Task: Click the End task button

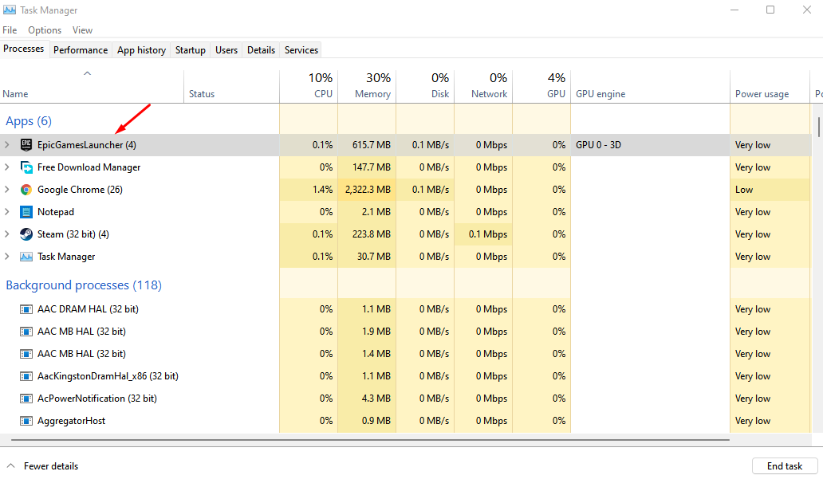Action: [x=785, y=465]
